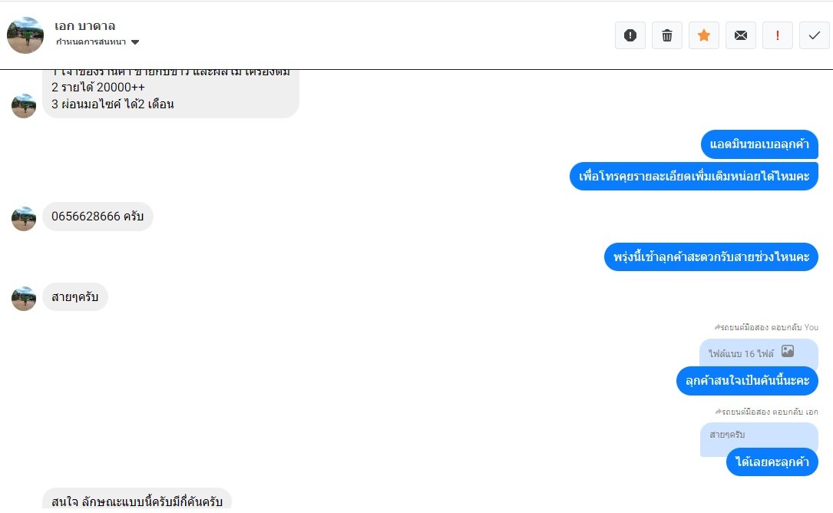
Task: Mark conversation done with checkmark icon
Action: (x=815, y=35)
